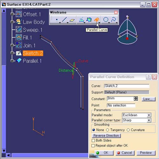This screenshot has width=159, height=159.
Task: Select the Point tool in Wireframe toolbar
Action: coord(57,19)
